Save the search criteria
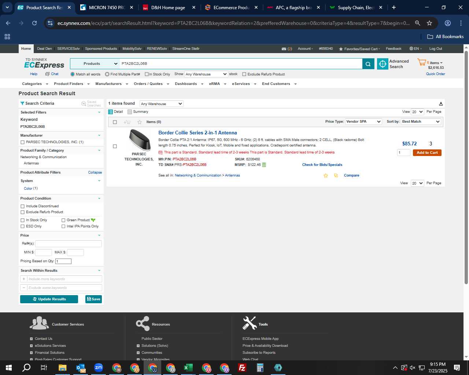Image resolution: width=469 pixels, height=375 pixels. click(93, 299)
